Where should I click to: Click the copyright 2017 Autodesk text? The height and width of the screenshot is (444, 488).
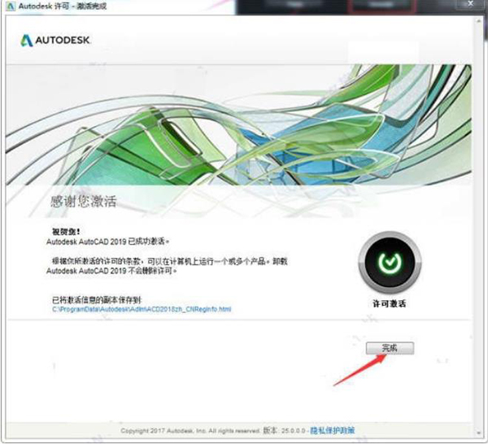pyautogui.click(x=190, y=431)
